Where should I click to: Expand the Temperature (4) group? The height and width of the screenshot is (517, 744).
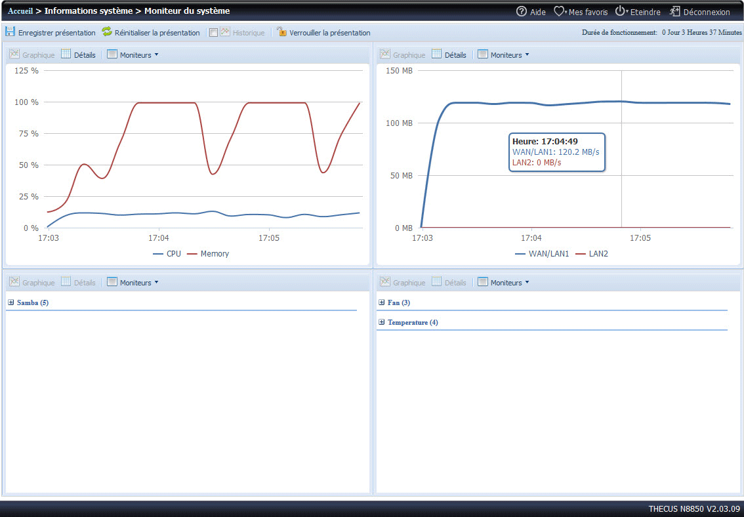click(x=382, y=322)
